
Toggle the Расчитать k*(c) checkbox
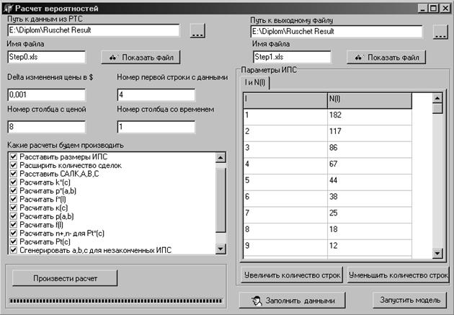tap(13, 182)
